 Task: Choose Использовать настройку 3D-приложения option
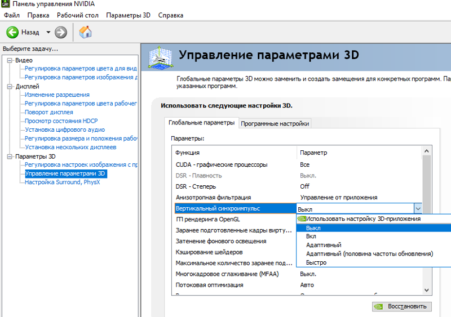pyautogui.click(x=373, y=219)
